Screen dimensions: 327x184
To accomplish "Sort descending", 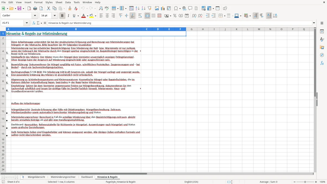I will click(x=144, y=8).
